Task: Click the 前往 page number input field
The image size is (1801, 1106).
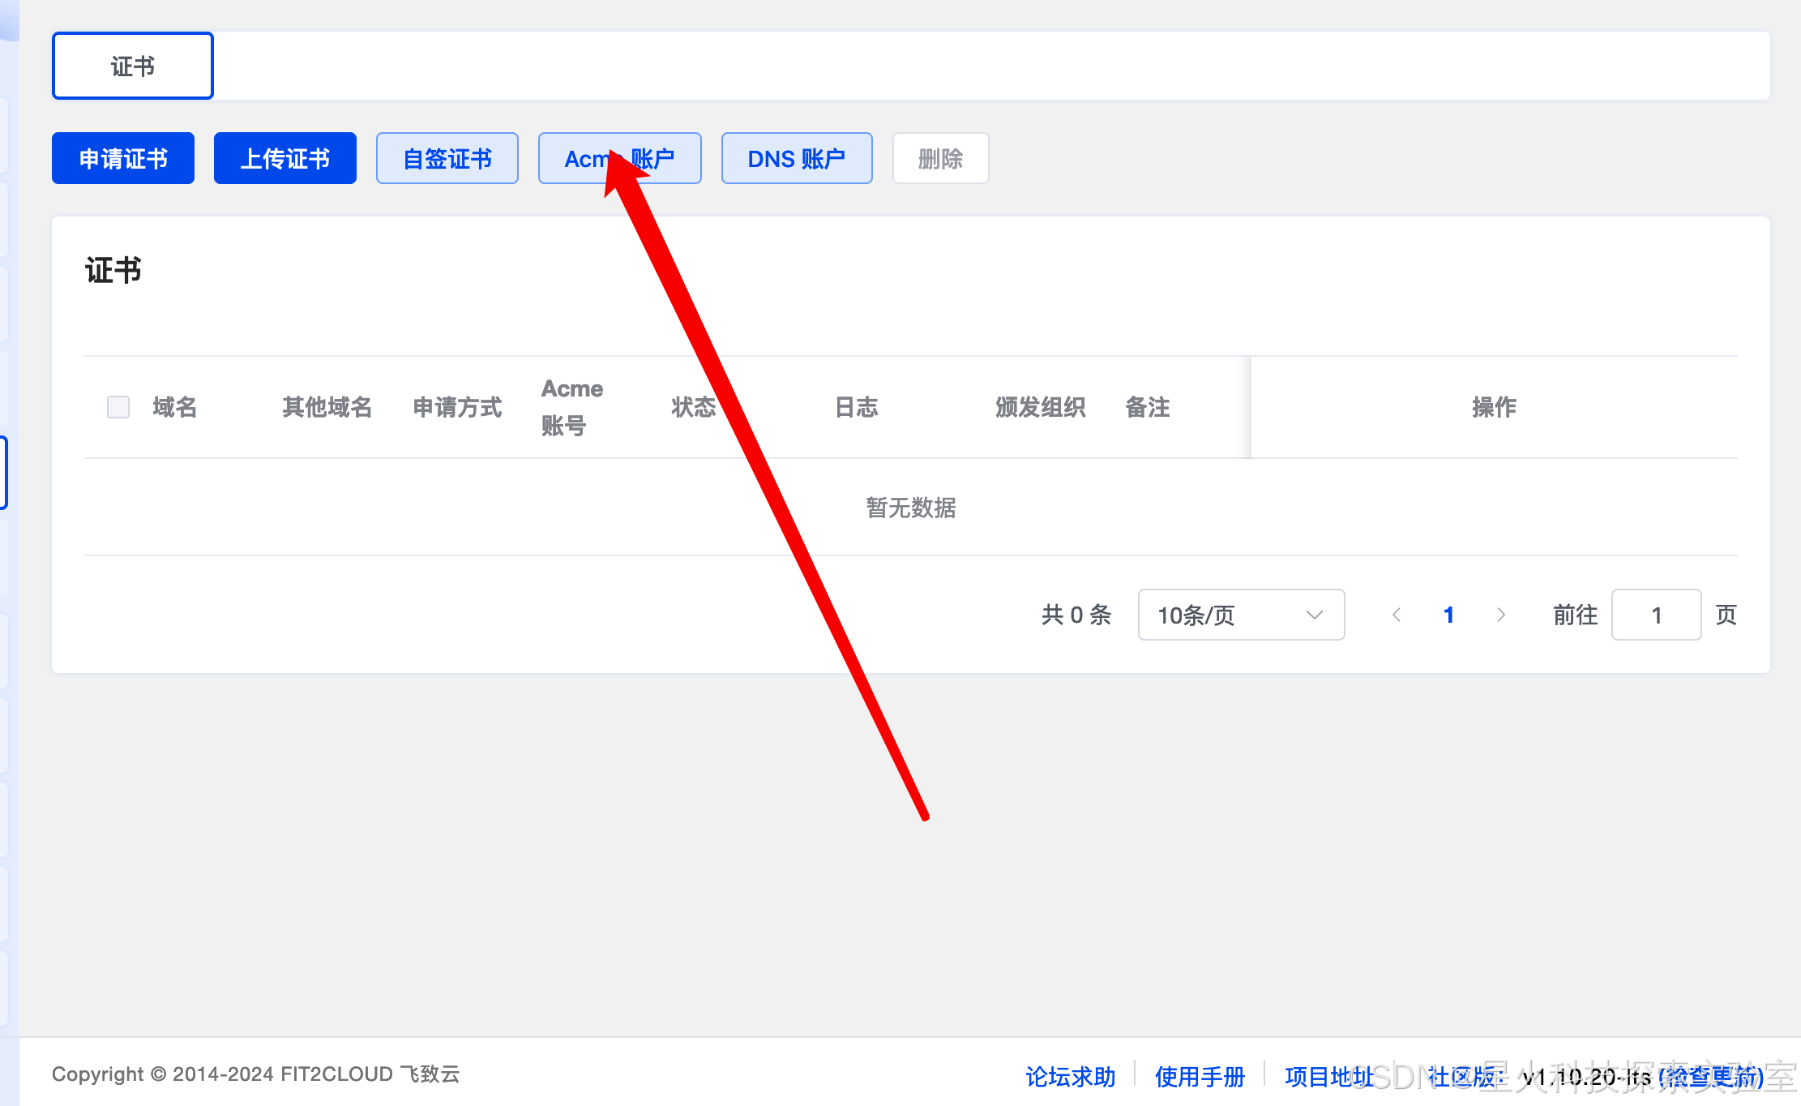Action: (x=1656, y=615)
